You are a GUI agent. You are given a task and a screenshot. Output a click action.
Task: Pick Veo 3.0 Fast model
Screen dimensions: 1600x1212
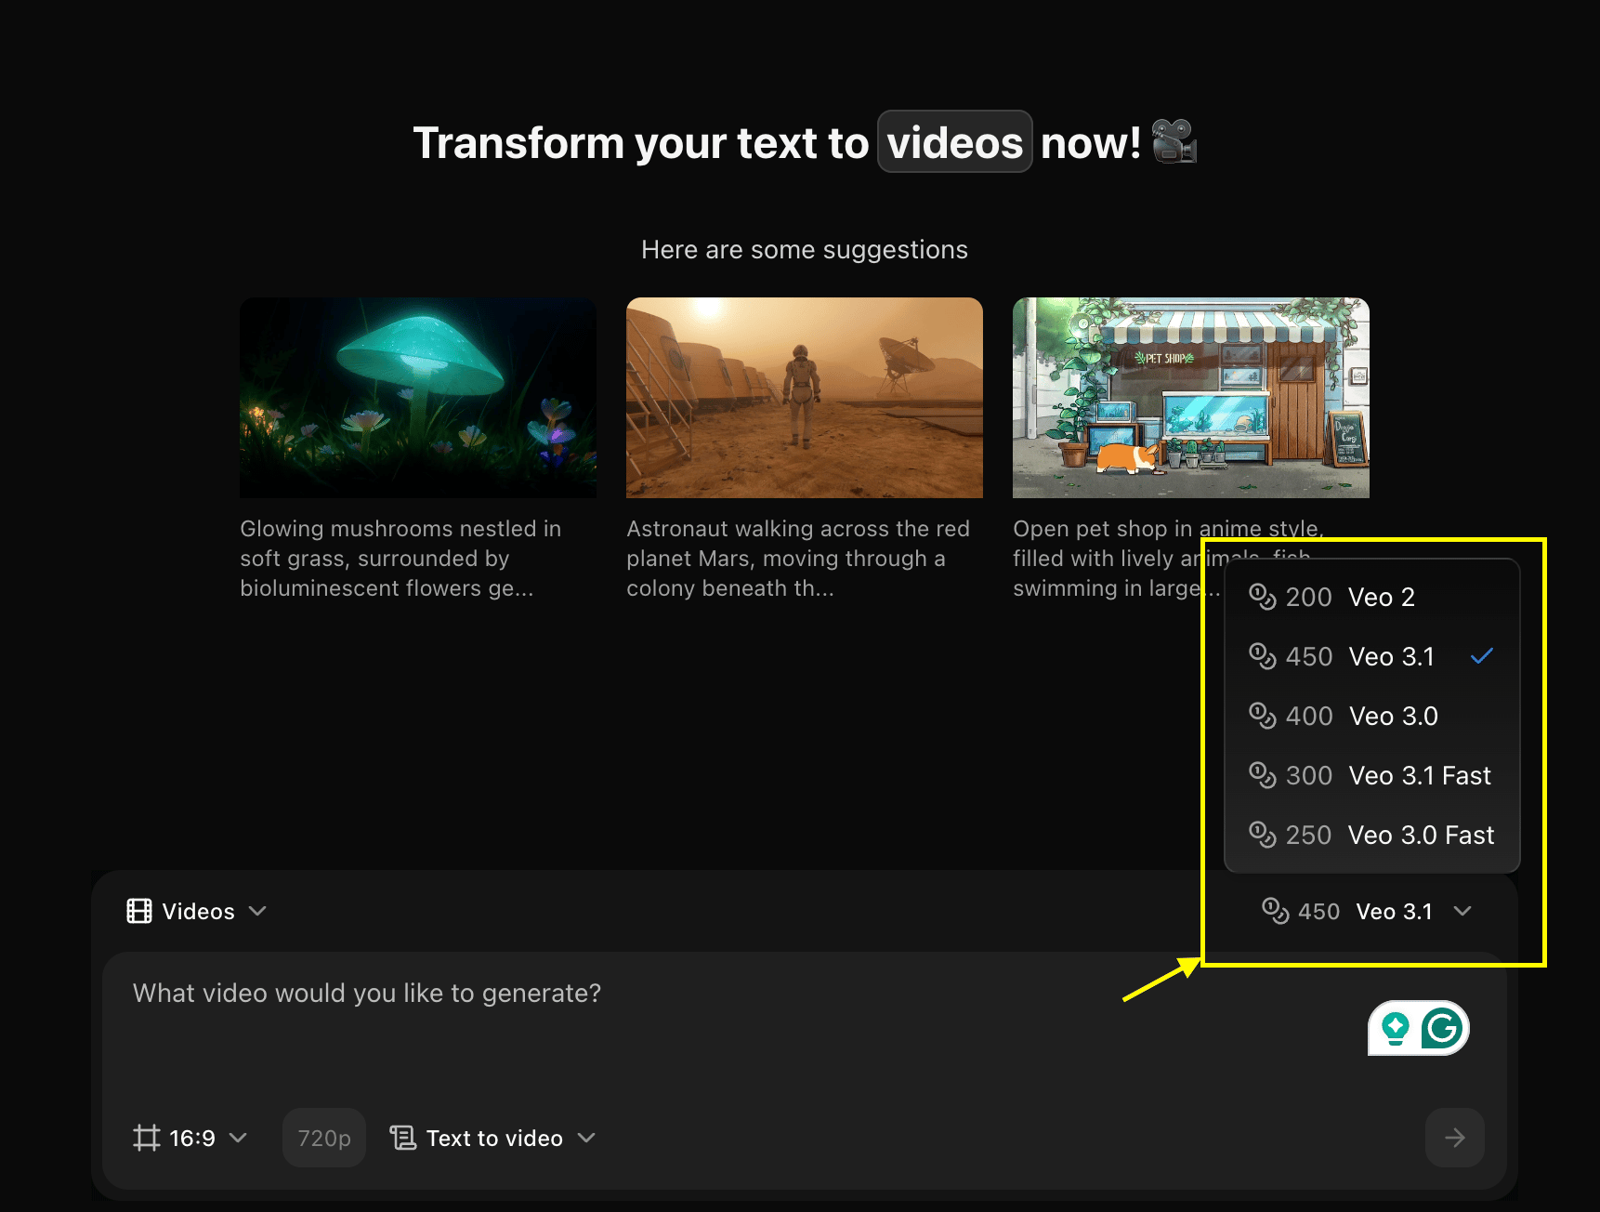(1371, 835)
